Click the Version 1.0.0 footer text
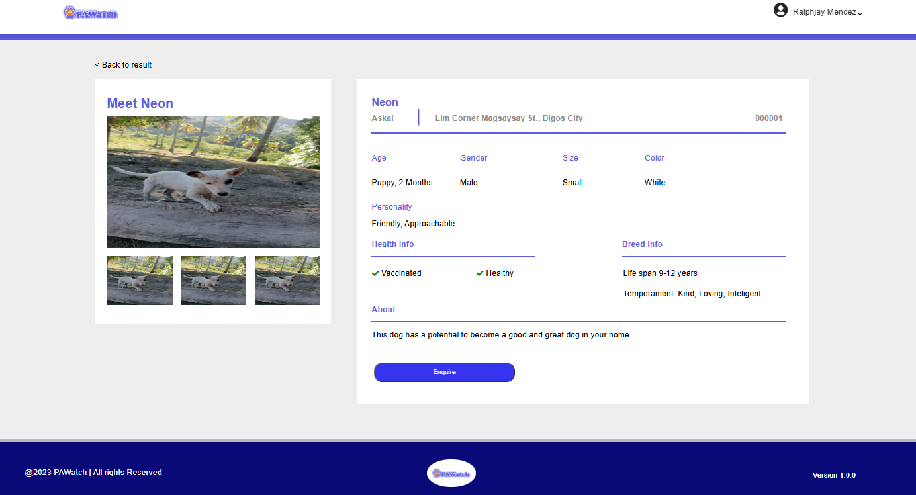The height and width of the screenshot is (495, 916). click(x=834, y=475)
